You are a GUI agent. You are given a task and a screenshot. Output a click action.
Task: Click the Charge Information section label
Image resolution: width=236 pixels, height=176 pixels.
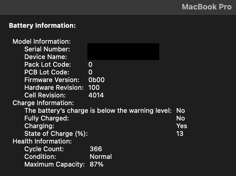tap(43, 103)
